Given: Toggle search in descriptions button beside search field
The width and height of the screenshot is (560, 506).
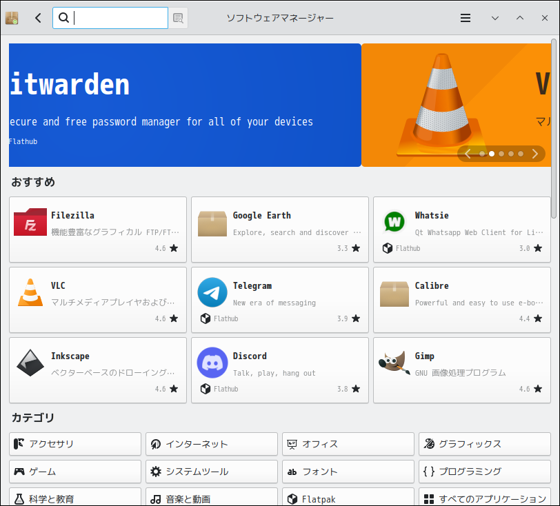Looking at the screenshot, I should (178, 18).
